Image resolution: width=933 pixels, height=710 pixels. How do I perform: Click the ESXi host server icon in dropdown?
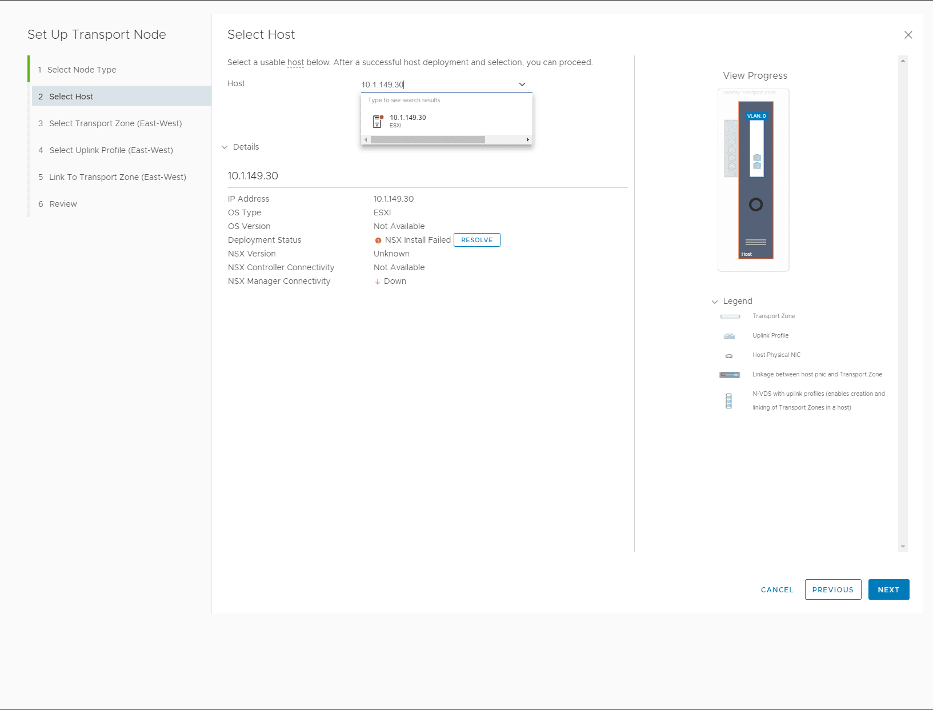[x=377, y=121]
